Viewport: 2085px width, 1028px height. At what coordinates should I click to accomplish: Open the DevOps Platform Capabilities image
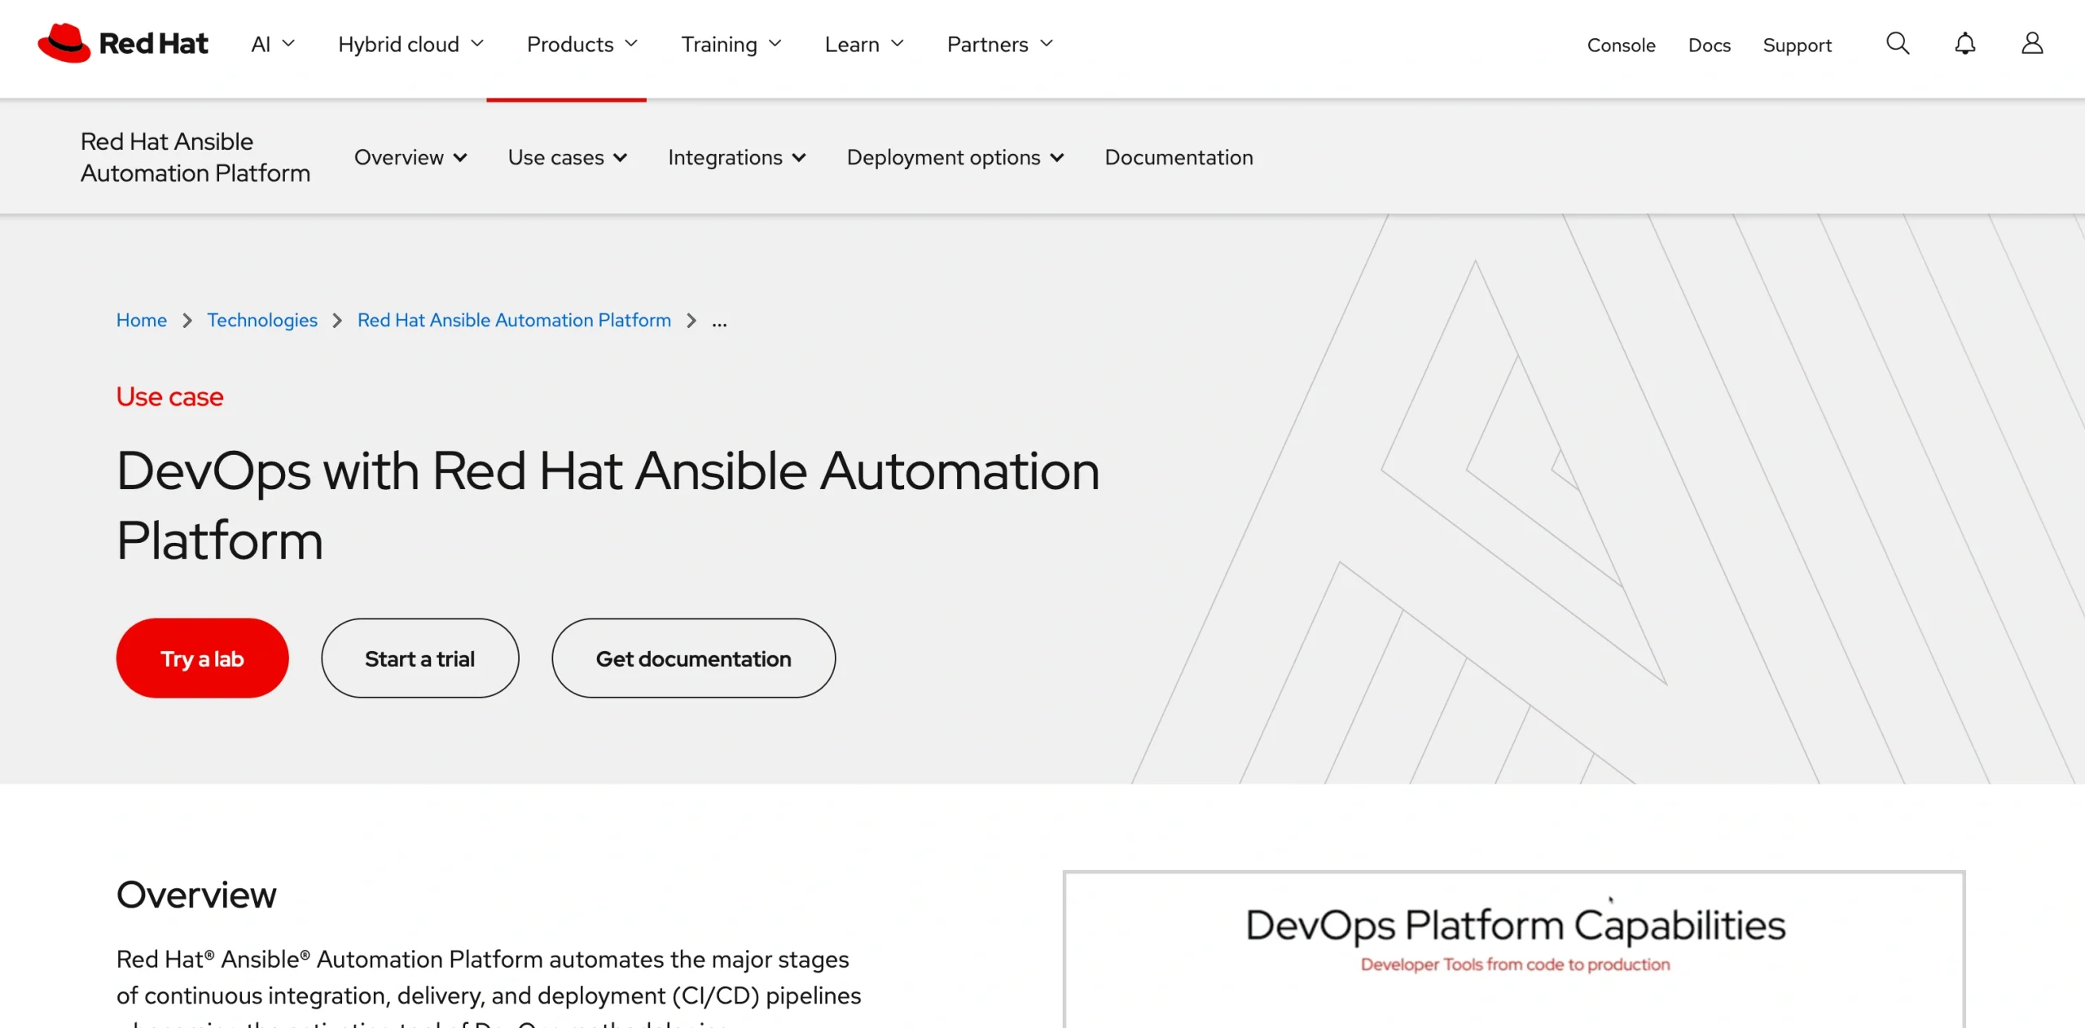pyautogui.click(x=1514, y=949)
